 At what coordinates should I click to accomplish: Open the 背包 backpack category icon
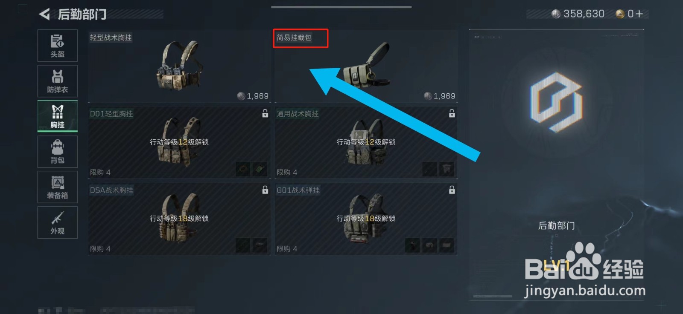pos(58,152)
